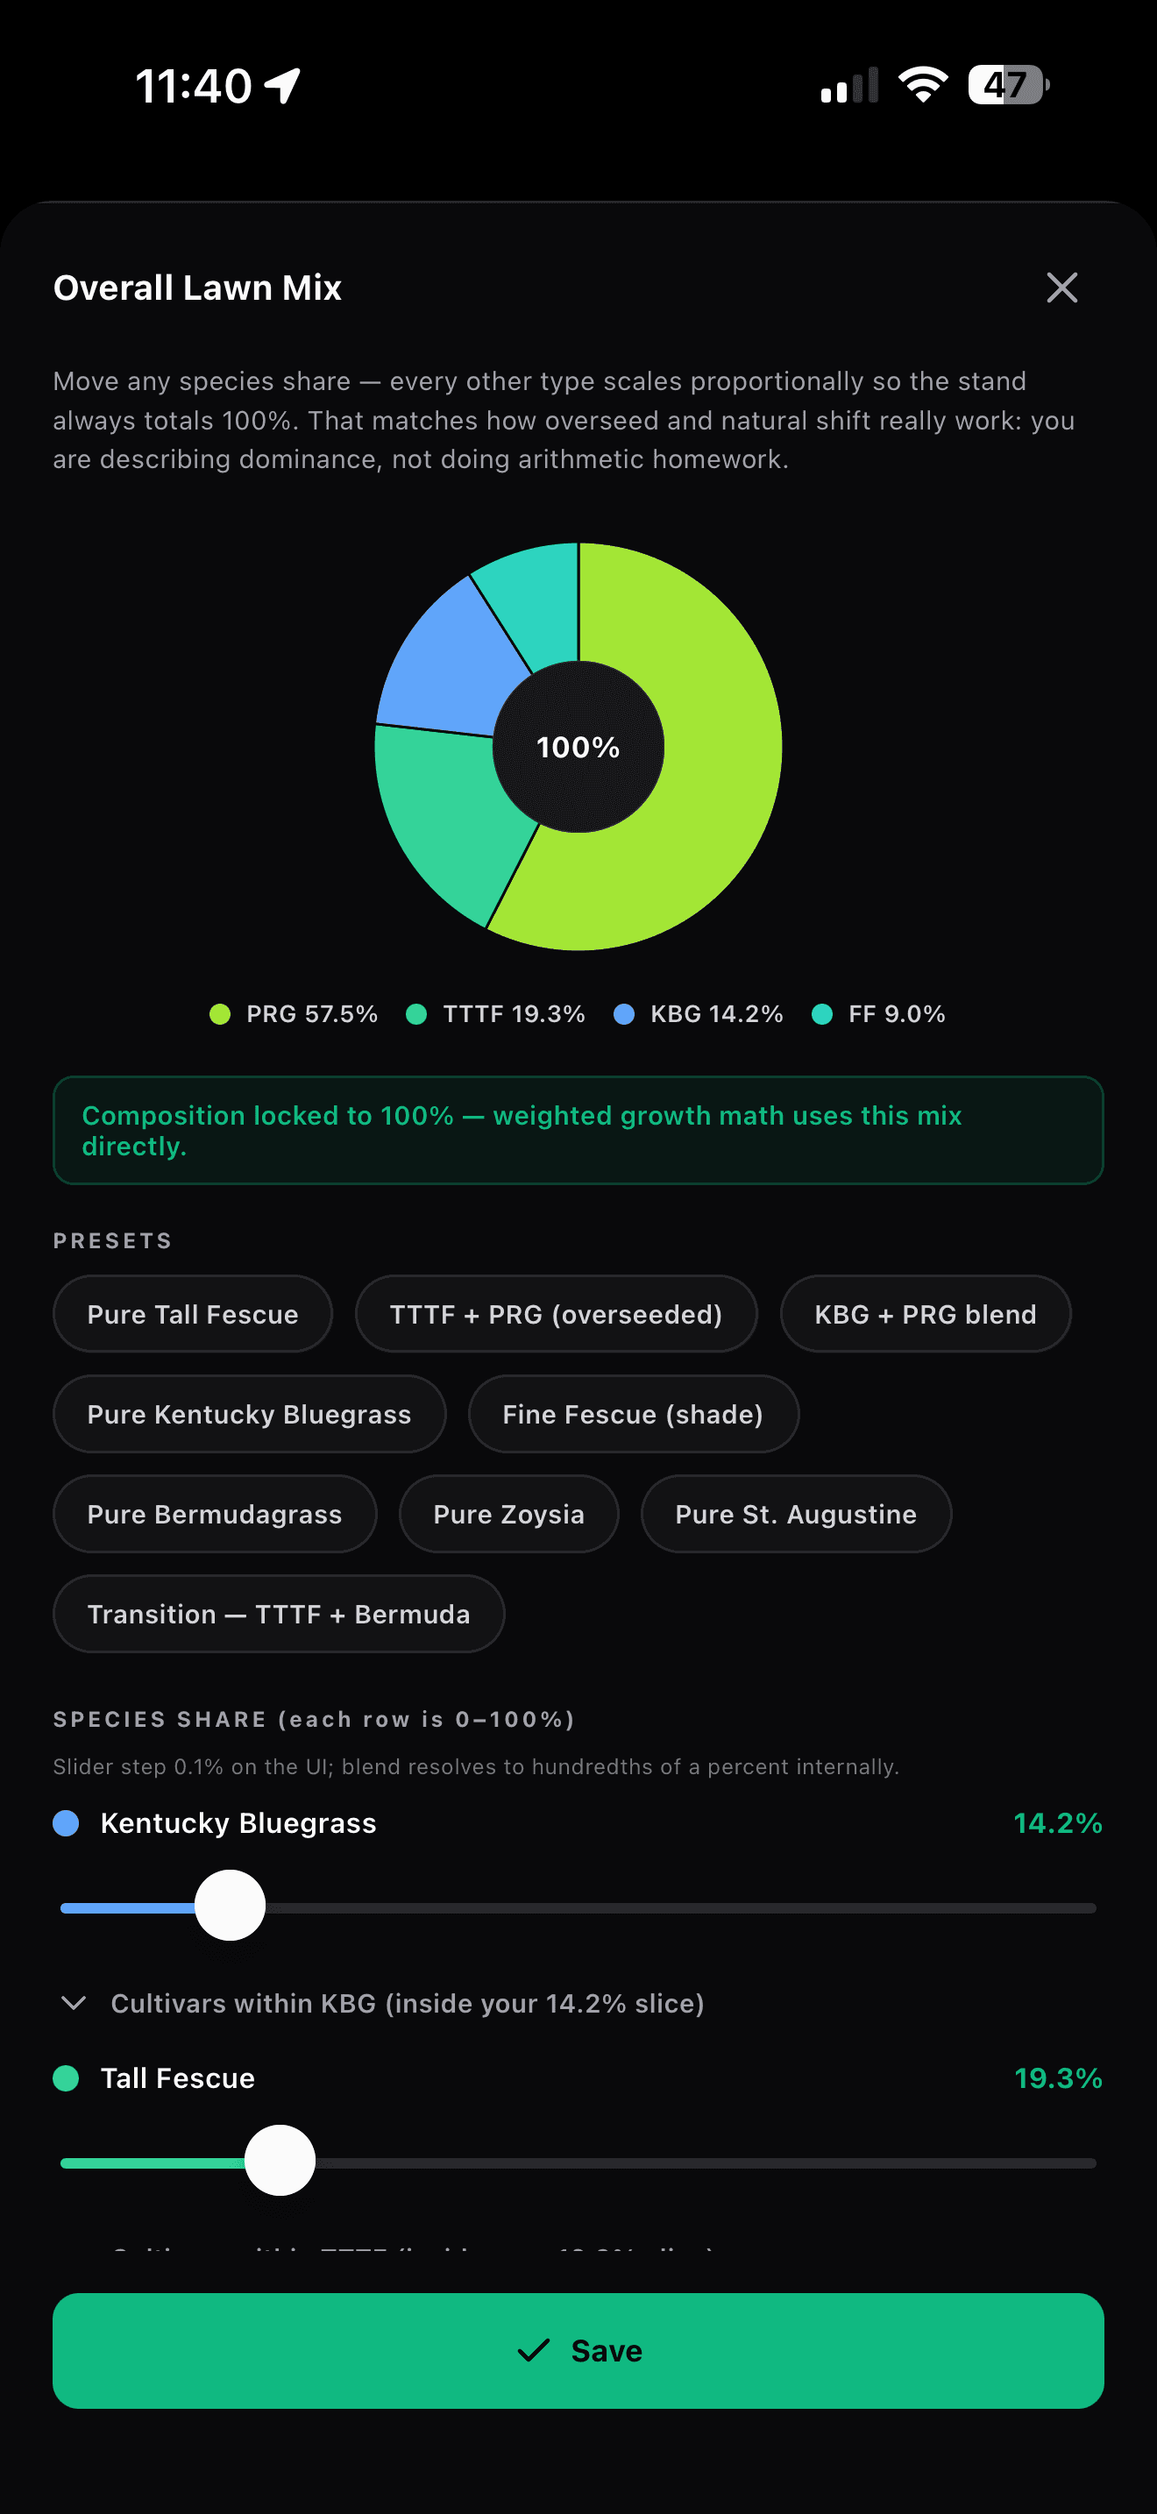
Task: Click the Kentucky Bluegrass slider handle
Action: (x=231, y=1906)
